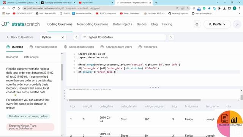The width and height of the screenshot is (243, 137).
Task: Open the Highest Cost Orders question list
Action: [x=123, y=37]
